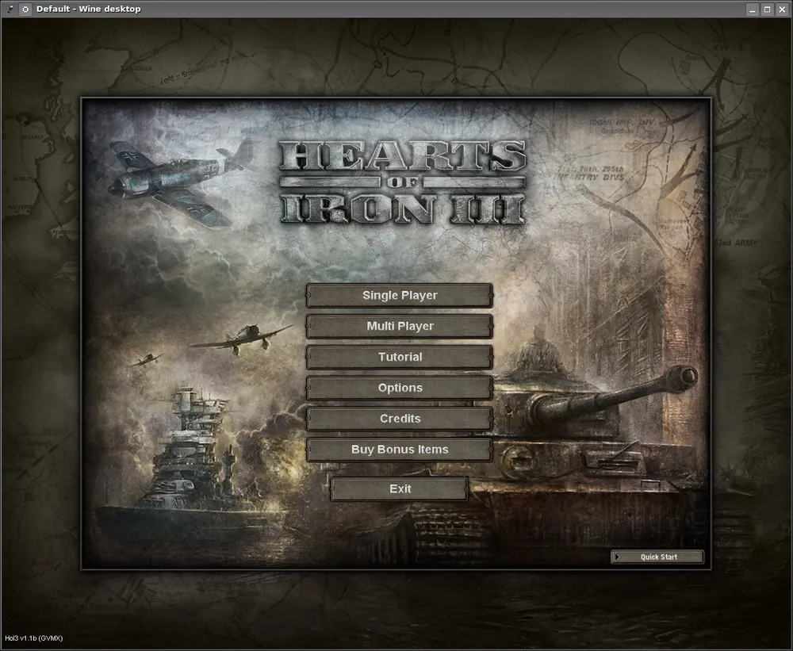Launch the Tutorial
This screenshot has height=651, width=793.
coord(400,357)
